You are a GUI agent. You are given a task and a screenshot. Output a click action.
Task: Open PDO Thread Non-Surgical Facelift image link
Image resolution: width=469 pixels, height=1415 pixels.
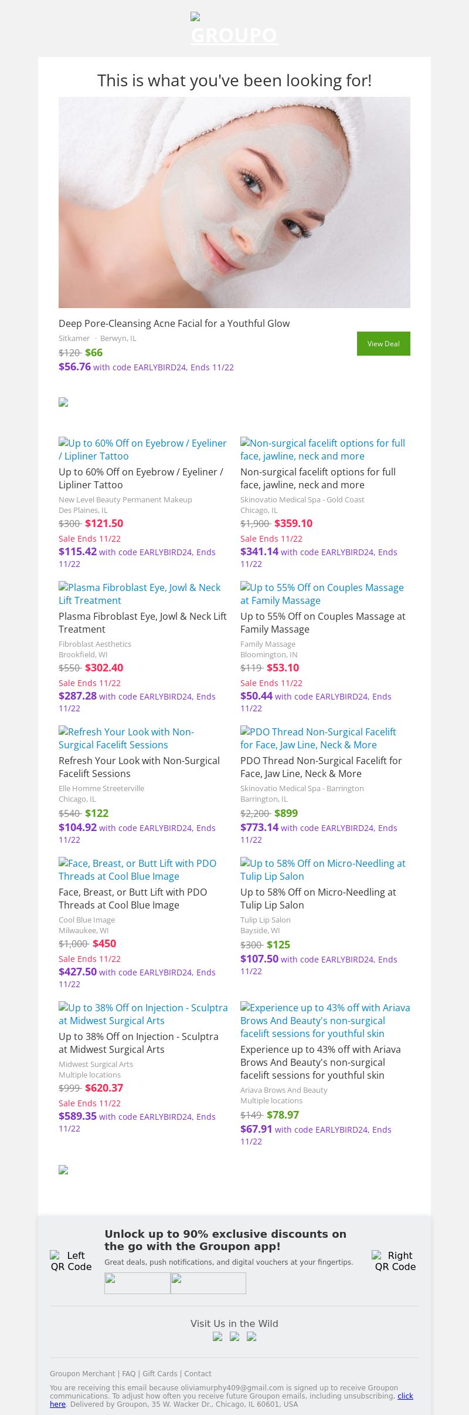(x=318, y=738)
